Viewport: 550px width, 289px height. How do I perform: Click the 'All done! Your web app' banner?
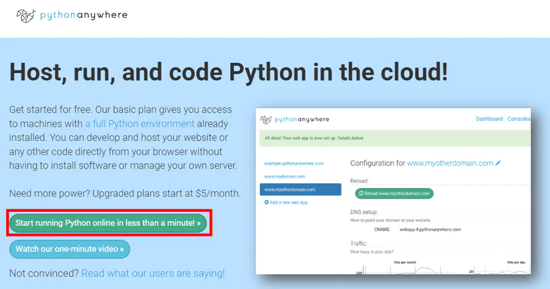pyautogui.click(x=395, y=138)
